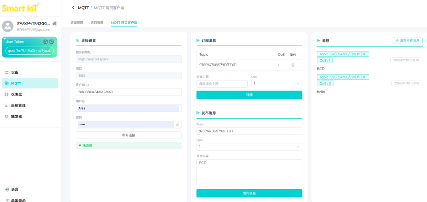Image resolution: width=427 pixels, height=202 pixels.
Task: Focus the 订阅主题 input field
Action: 222,84
